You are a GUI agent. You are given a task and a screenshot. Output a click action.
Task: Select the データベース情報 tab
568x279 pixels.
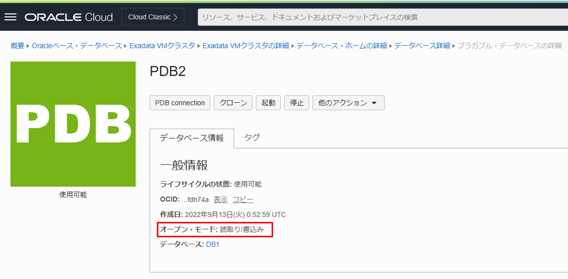(192, 138)
